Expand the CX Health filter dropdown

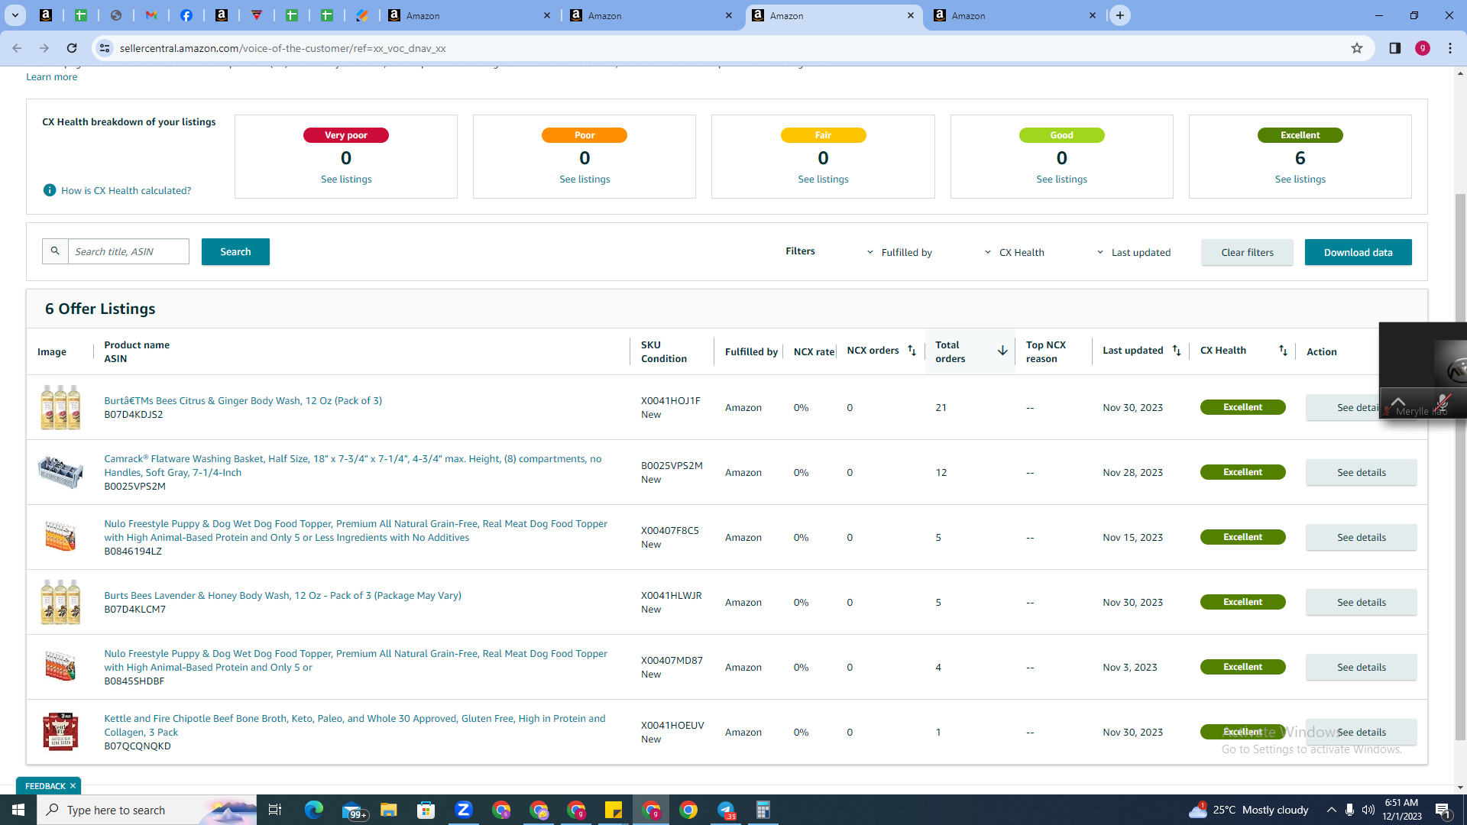[x=1014, y=253]
